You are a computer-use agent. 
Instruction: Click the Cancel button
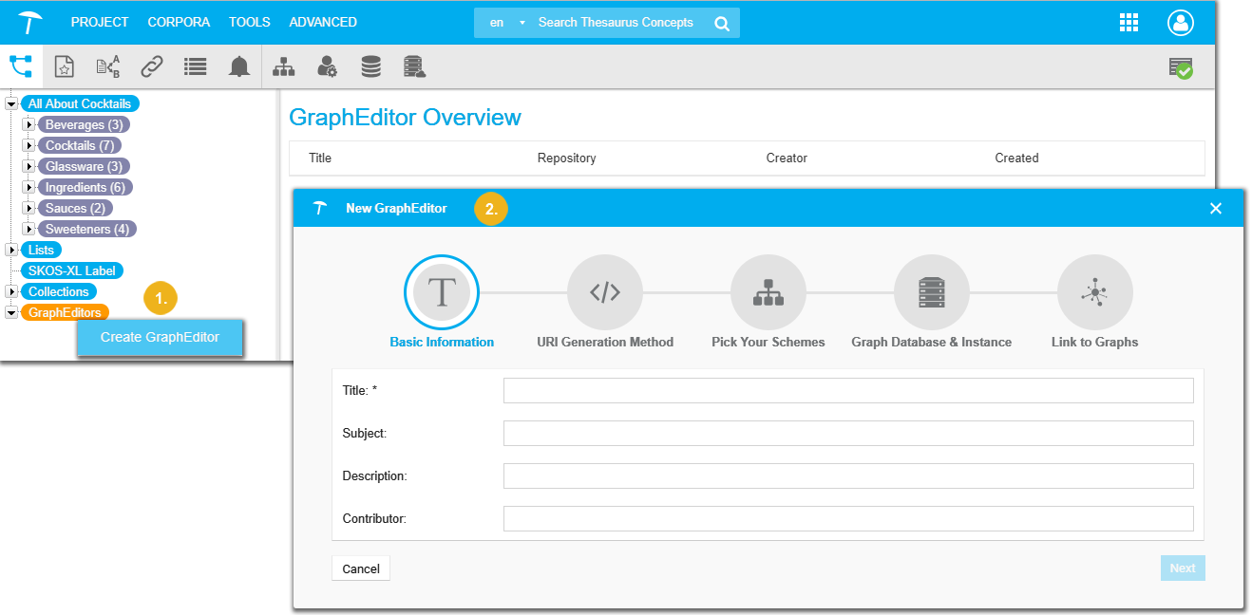click(x=361, y=568)
